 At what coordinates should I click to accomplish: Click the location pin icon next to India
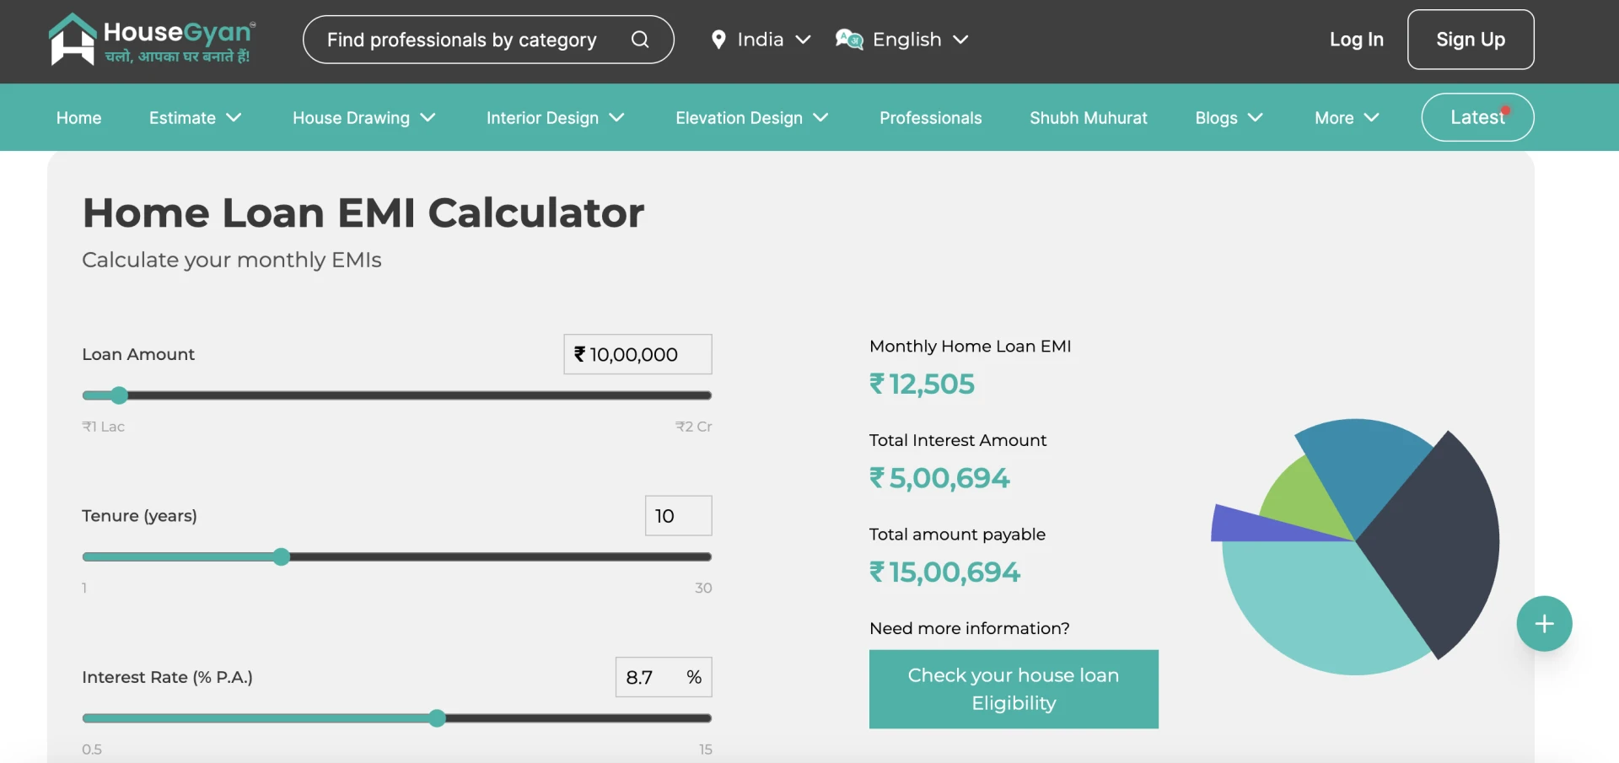(719, 39)
